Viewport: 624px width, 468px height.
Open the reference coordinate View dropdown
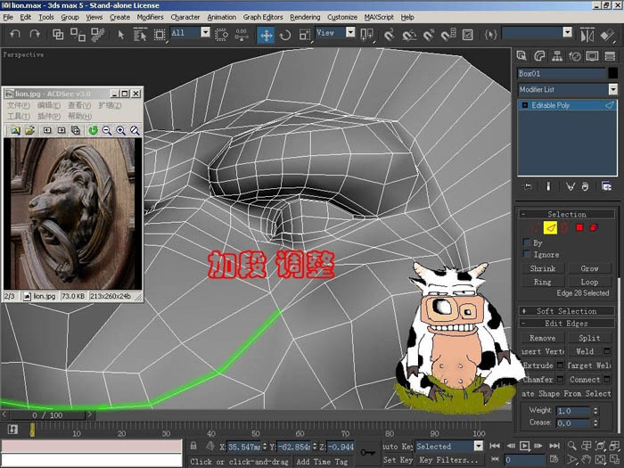tap(350, 32)
